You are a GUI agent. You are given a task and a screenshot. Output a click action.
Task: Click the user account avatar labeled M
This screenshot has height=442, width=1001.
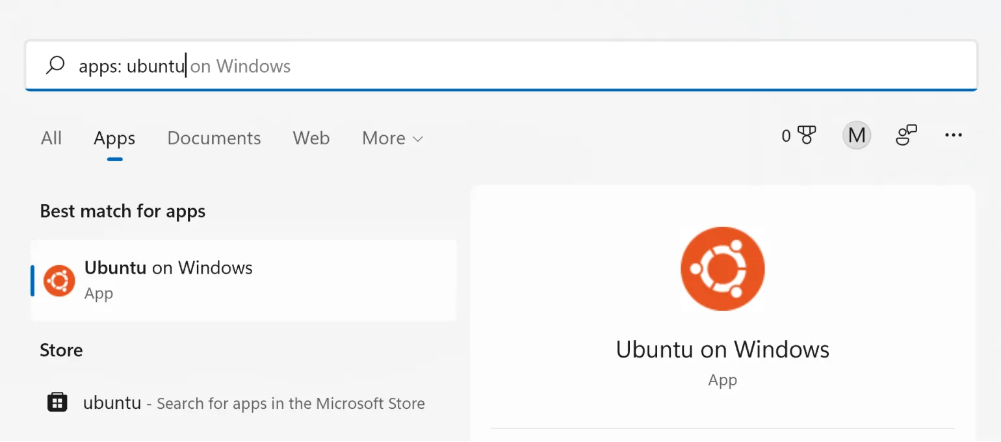856,135
